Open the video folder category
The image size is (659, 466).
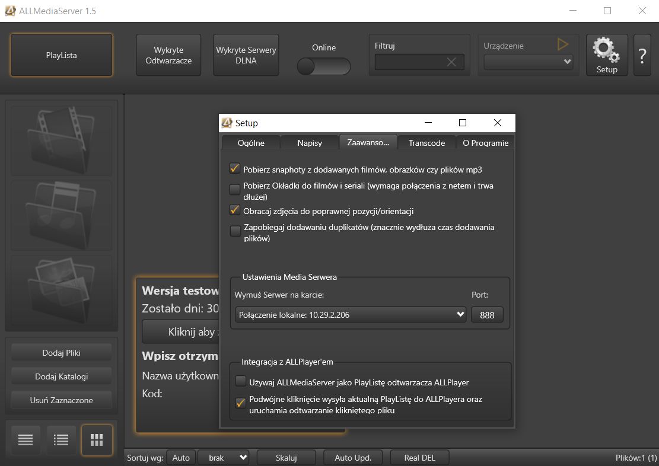coord(61,140)
